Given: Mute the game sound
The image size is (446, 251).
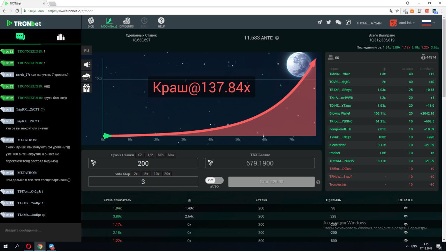Looking at the screenshot, I should coord(87,64).
